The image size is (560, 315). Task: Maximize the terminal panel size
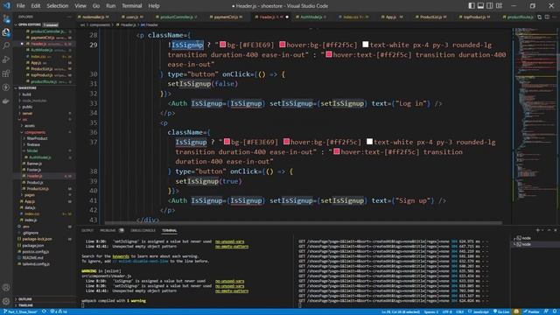[549, 230]
